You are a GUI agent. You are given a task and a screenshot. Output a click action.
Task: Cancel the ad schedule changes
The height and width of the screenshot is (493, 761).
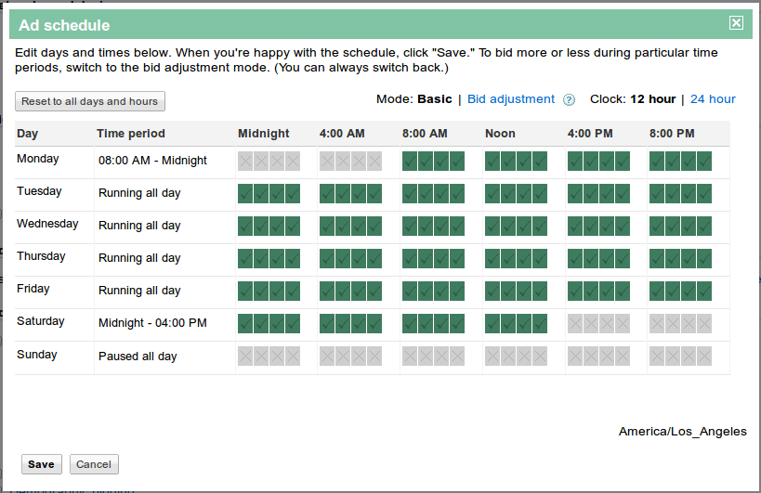click(x=94, y=464)
